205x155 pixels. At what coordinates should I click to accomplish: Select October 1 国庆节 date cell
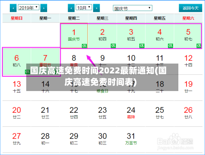[x=74, y=36]
